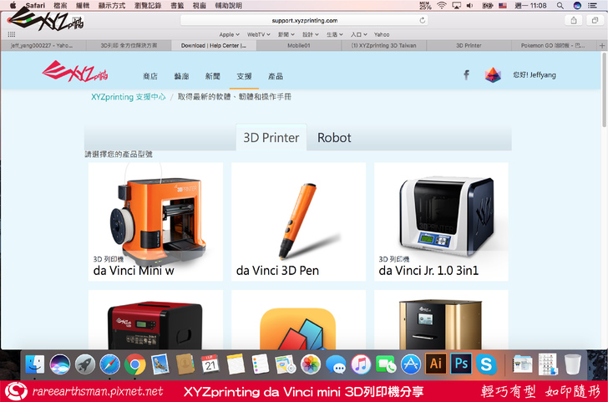Viewport: 608px width, 402px height.
Task: Expand 設計 favorites bar dropdown
Action: coord(311,34)
